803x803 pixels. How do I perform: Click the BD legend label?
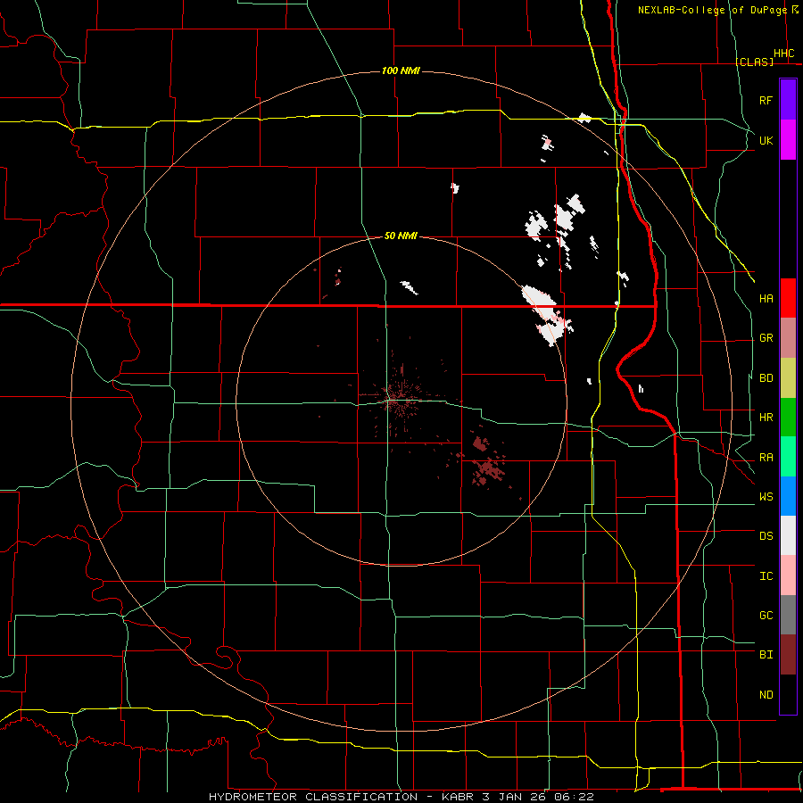tap(766, 378)
